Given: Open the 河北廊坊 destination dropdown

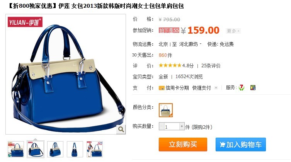Looking at the screenshot, I should click(190, 44).
